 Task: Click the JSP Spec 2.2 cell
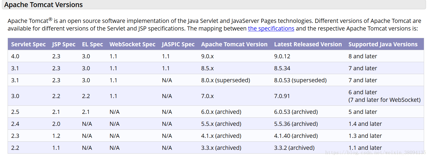pyautogui.click(x=56, y=96)
